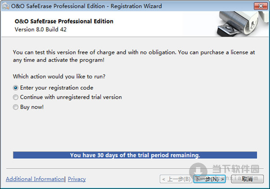Click the 上一步(B) back button
The height and width of the screenshot is (189, 270).
(x=176, y=179)
